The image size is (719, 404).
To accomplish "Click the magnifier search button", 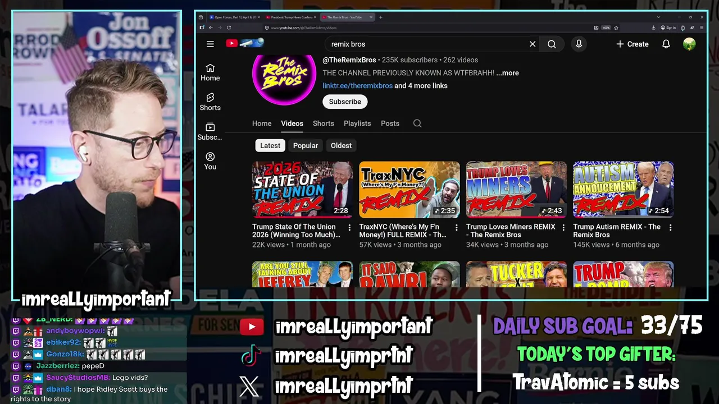I will pos(552,44).
